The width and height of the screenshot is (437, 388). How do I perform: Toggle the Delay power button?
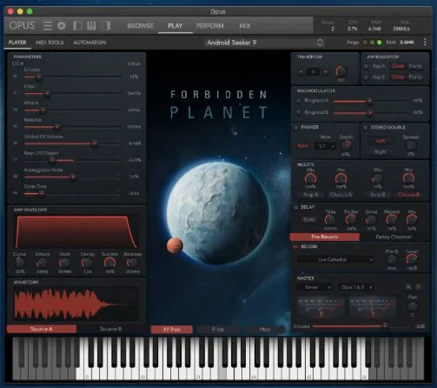296,207
